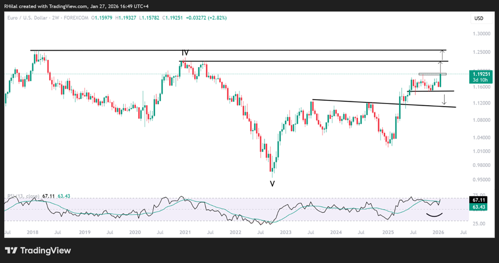Viewport: 499px width, 263px height.
Task: Click the RHilal created with TradingView.com caption
Action: [x=76, y=6]
